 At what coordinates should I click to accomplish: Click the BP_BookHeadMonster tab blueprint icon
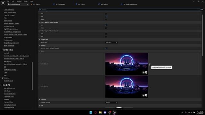(x=122, y=4)
